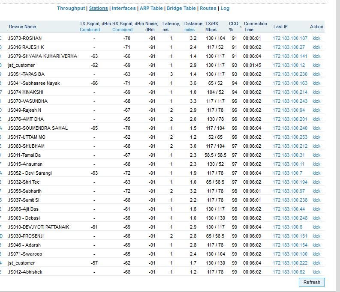Open IP 172.183.100.151 link
Image resolution: width=340 pixels, height=292 pixels.
290,236
